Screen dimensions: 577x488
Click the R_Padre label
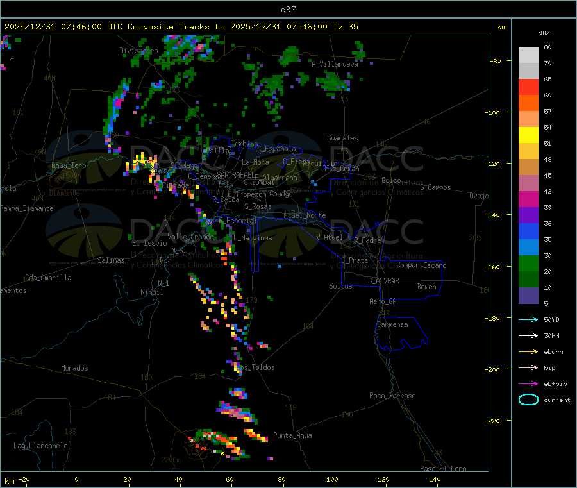coord(367,240)
